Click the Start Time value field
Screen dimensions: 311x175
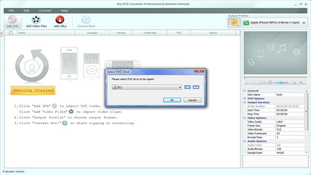pos(290,110)
